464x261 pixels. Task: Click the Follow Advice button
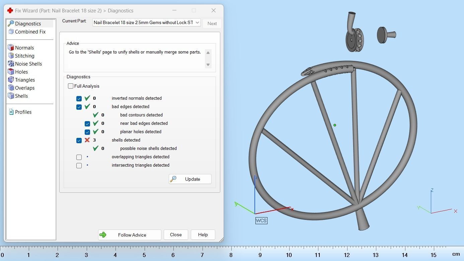(130, 235)
